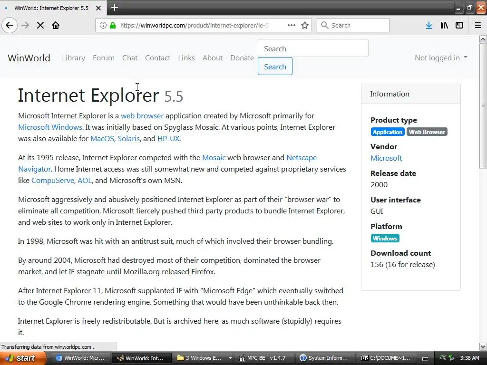Image resolution: width=487 pixels, height=365 pixels.
Task: Show site information icon in address bar
Action: coord(103,25)
